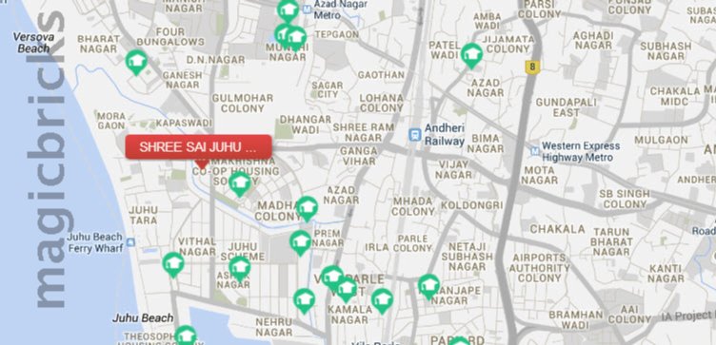
Task: Click the school marker near Patel Wadi
Action: [471, 55]
